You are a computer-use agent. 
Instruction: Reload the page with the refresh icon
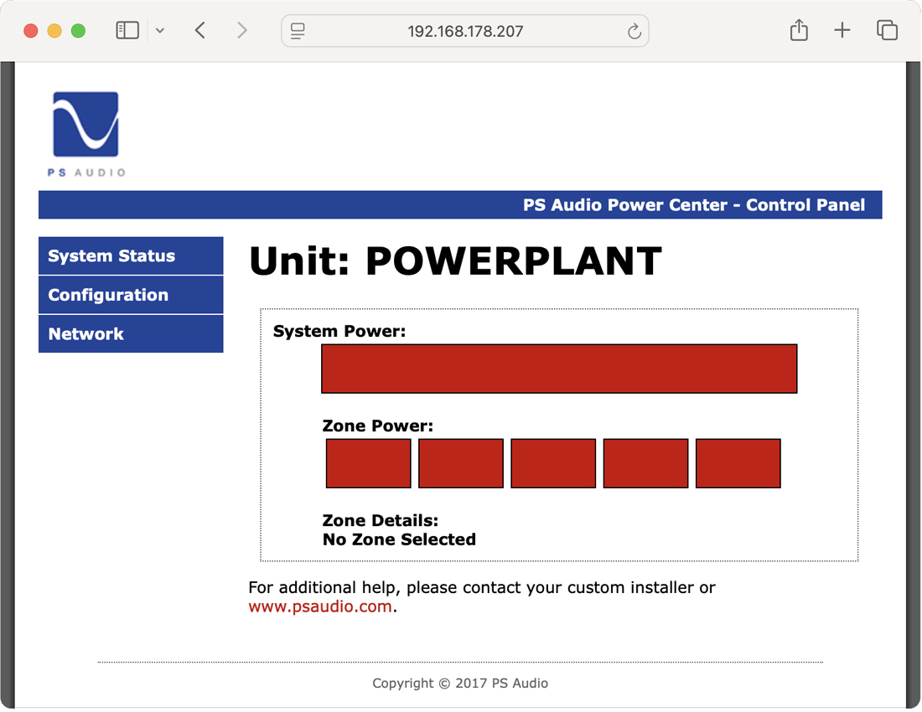pos(634,31)
